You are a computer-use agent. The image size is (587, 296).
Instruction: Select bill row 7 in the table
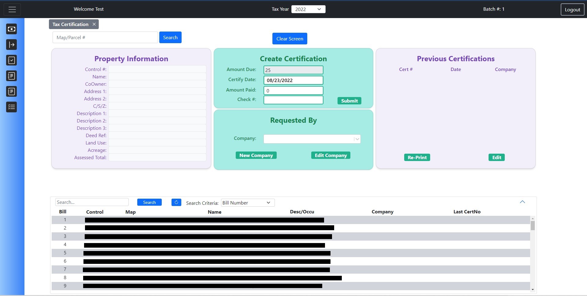[291, 269]
